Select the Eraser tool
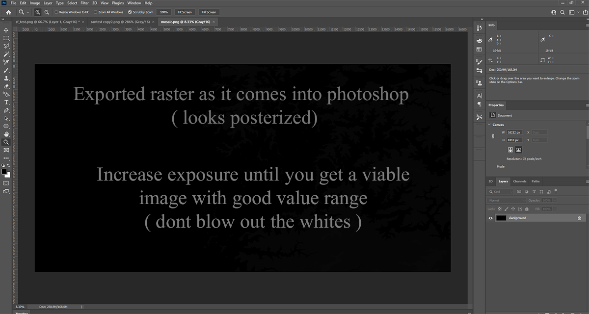This screenshot has height=314, width=589. click(x=6, y=86)
